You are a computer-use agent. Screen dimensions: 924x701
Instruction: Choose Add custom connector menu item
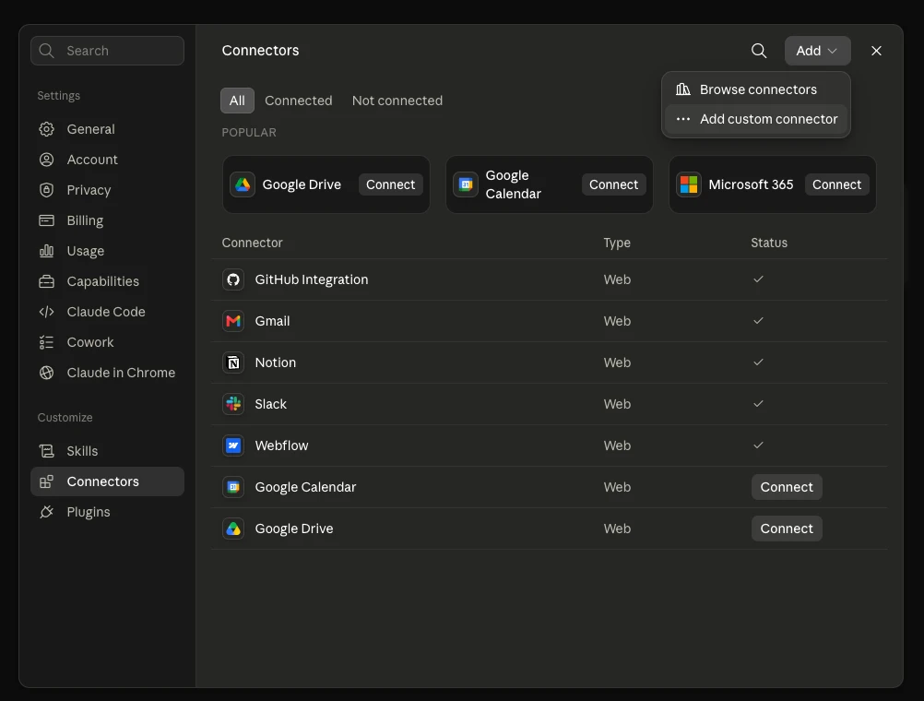[756, 119]
